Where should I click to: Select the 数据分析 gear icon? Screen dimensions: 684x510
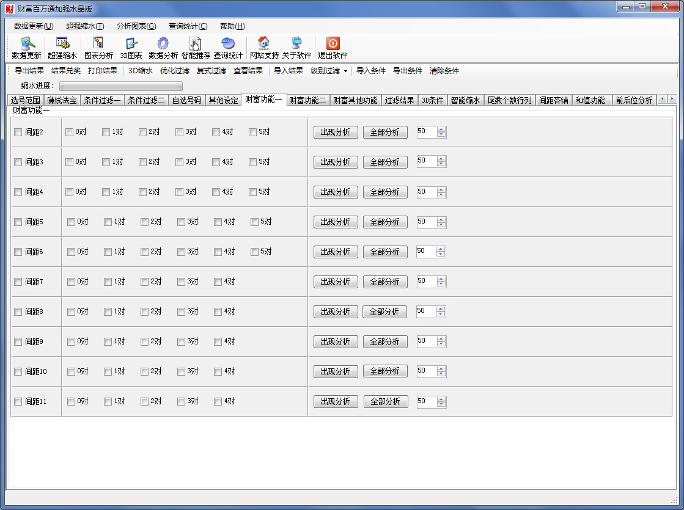pyautogui.click(x=163, y=44)
